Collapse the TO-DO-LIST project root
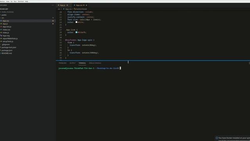 point(4,9)
